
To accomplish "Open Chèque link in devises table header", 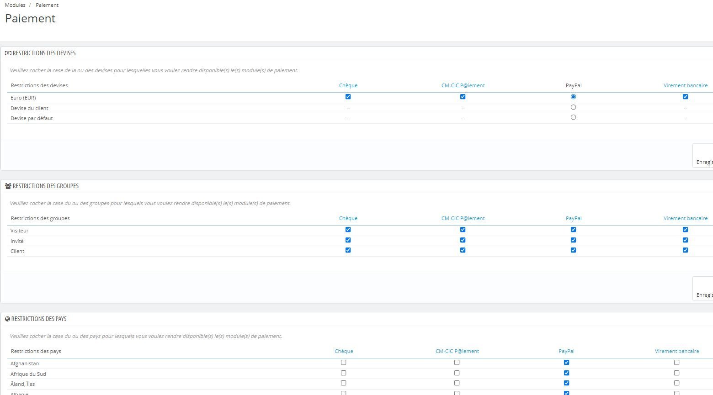I will (348, 85).
